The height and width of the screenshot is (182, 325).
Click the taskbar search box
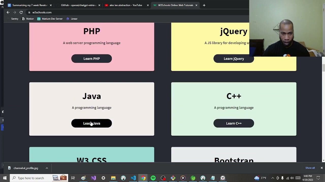click(39, 178)
